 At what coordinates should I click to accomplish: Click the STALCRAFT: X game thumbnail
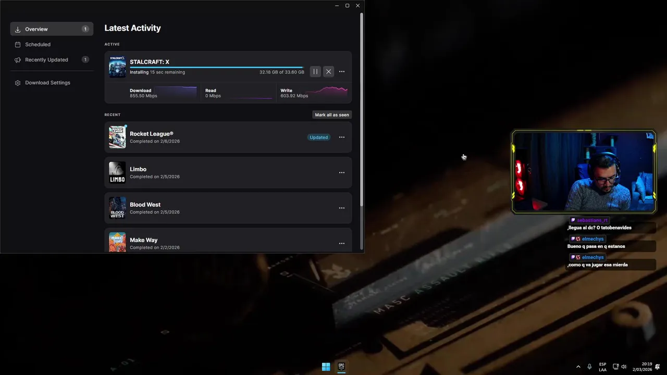point(117,67)
